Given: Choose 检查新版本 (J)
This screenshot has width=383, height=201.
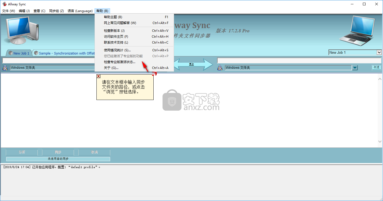Looking at the screenshot, I should tap(134, 30).
